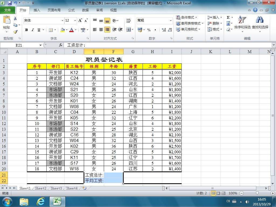Viewport: 276px width, 207px height.
Task: Open the font name dropdown 宋体
Action: (62, 20)
